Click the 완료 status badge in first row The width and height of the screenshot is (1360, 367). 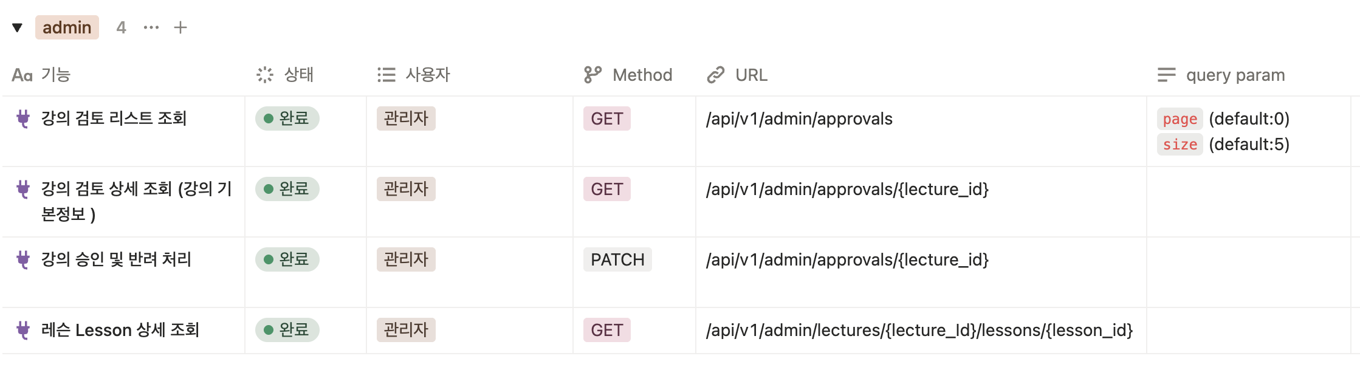click(x=287, y=118)
